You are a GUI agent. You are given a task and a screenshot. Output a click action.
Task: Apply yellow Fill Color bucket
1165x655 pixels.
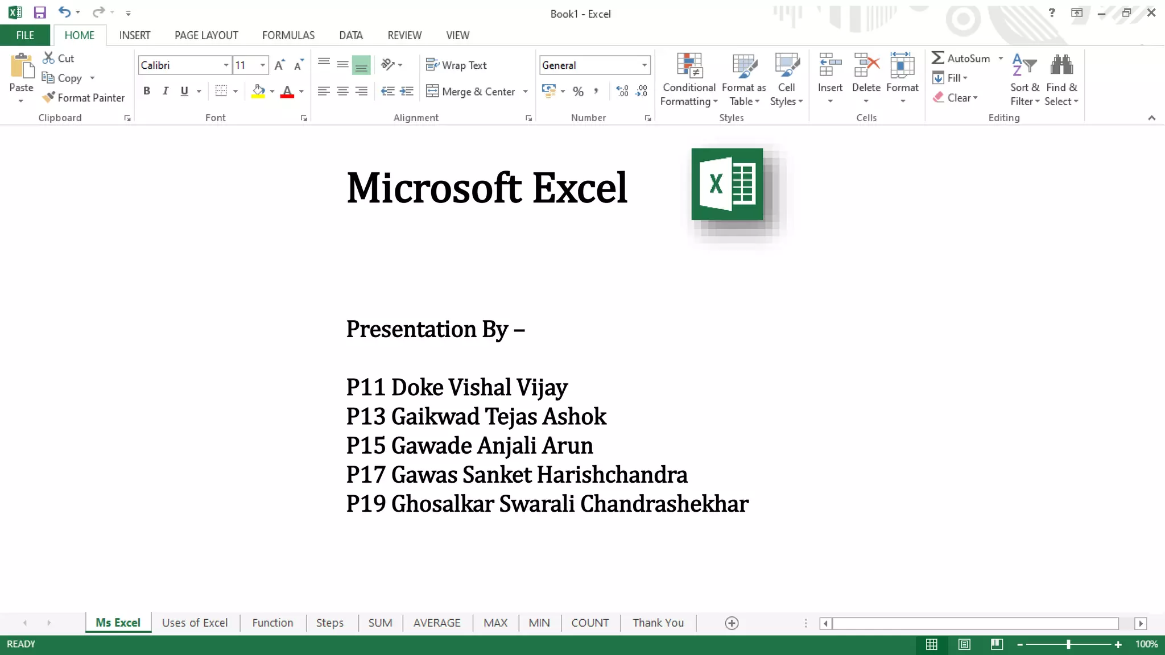pyautogui.click(x=258, y=91)
